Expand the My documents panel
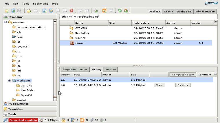 pyautogui.click(x=30, y=104)
